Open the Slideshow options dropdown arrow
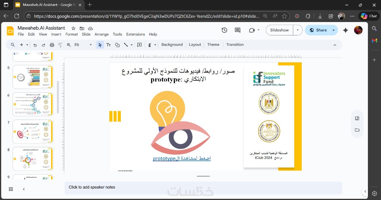381x200 pixels. [298, 30]
